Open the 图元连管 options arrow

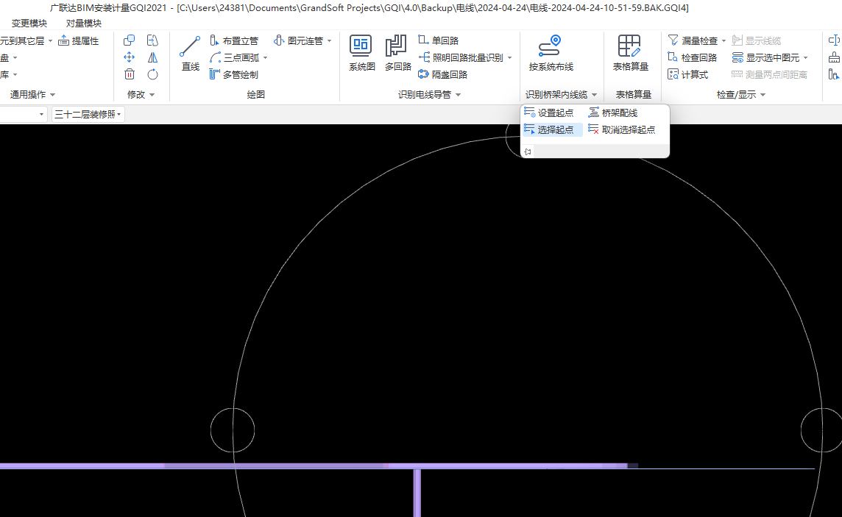click(329, 40)
